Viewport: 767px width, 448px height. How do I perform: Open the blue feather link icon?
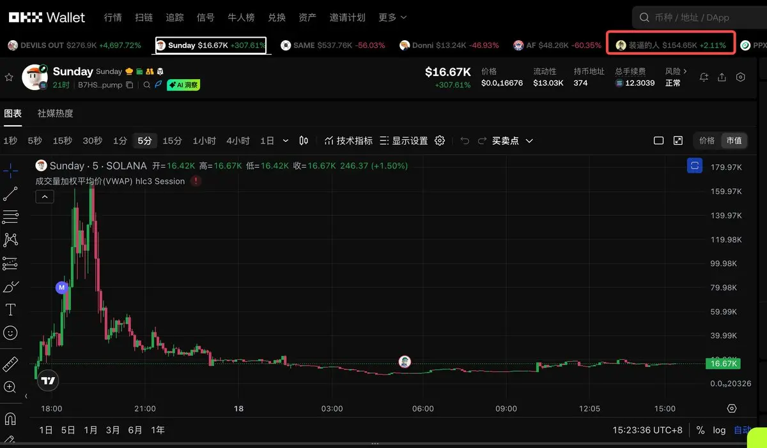coord(158,85)
